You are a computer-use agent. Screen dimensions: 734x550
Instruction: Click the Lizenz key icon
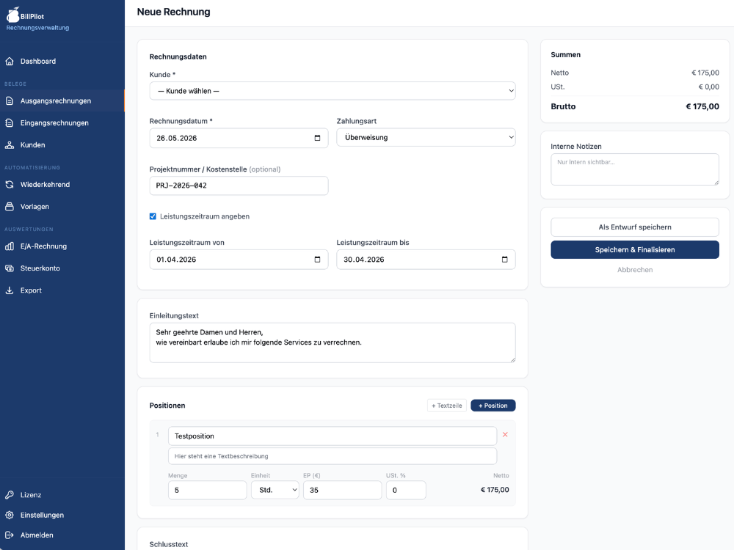(10, 495)
